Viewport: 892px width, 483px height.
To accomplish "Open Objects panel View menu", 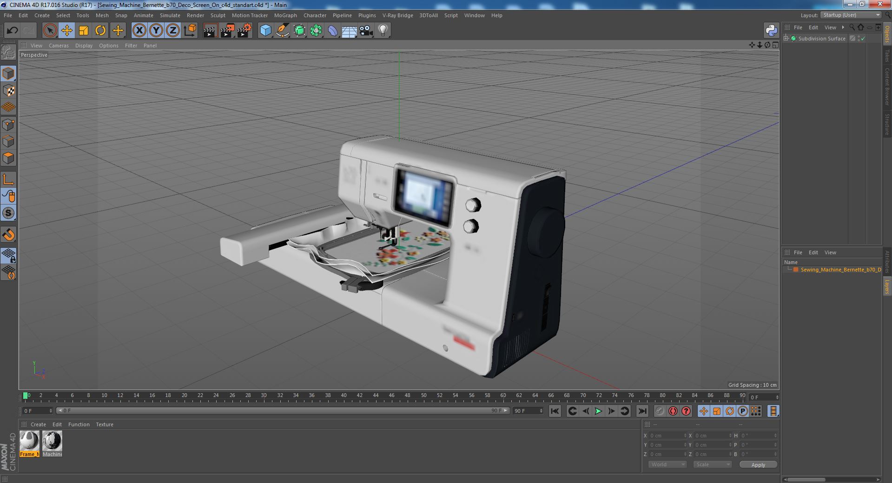I will [830, 27].
